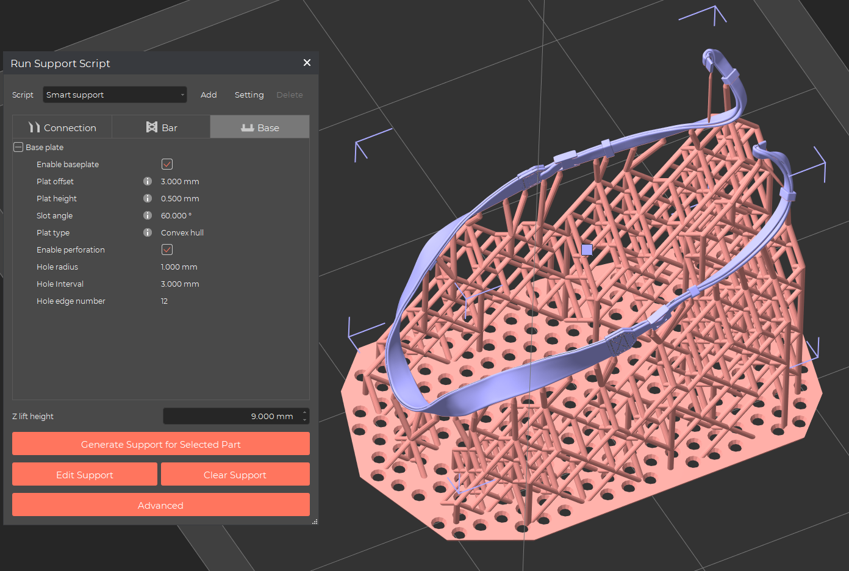Disable the Enable perforation option
The image size is (849, 571).
pyautogui.click(x=167, y=249)
